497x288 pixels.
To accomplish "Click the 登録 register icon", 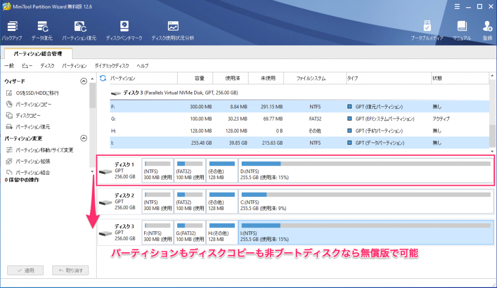I will [487, 30].
